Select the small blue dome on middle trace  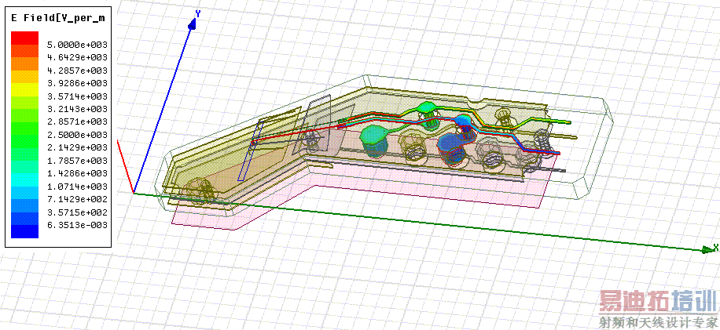pyautogui.click(x=463, y=121)
